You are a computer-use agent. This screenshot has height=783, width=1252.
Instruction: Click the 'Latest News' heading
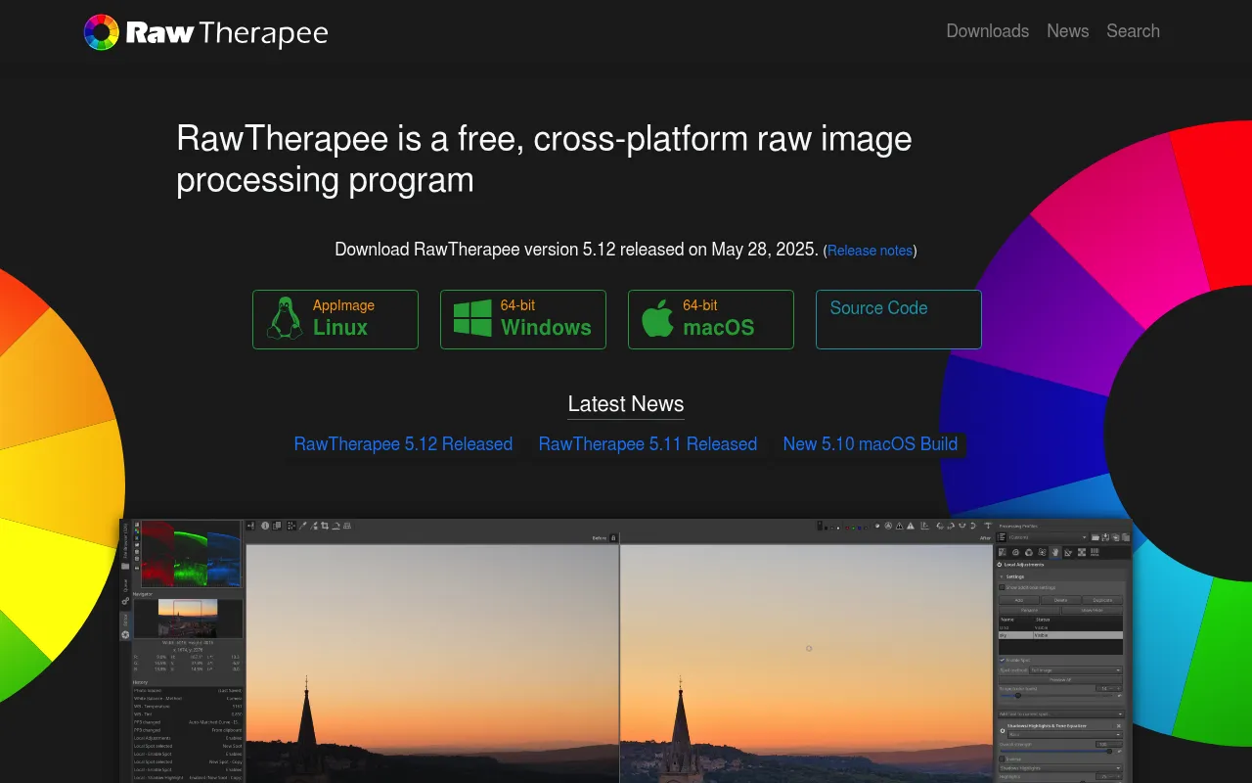point(626,404)
